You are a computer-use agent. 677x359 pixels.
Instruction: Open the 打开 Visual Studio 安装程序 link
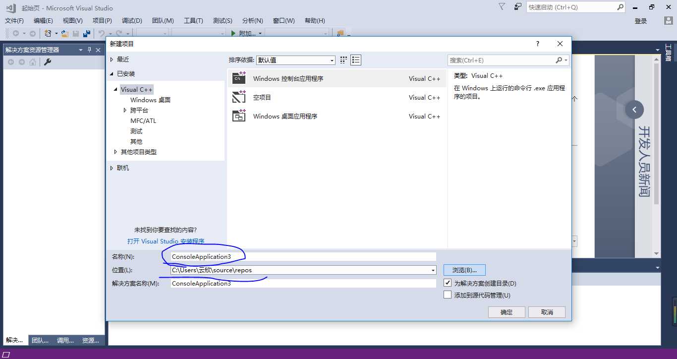tap(166, 241)
